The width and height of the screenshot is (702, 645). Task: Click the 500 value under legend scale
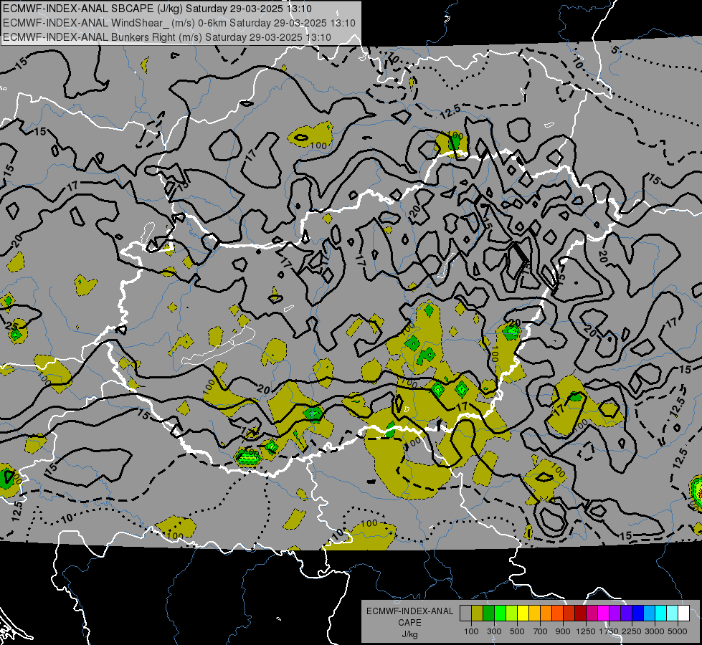pyautogui.click(x=517, y=631)
